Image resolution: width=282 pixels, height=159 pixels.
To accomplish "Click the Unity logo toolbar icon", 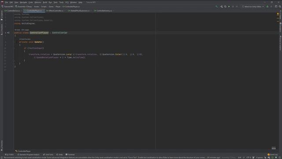I will pos(221,7).
